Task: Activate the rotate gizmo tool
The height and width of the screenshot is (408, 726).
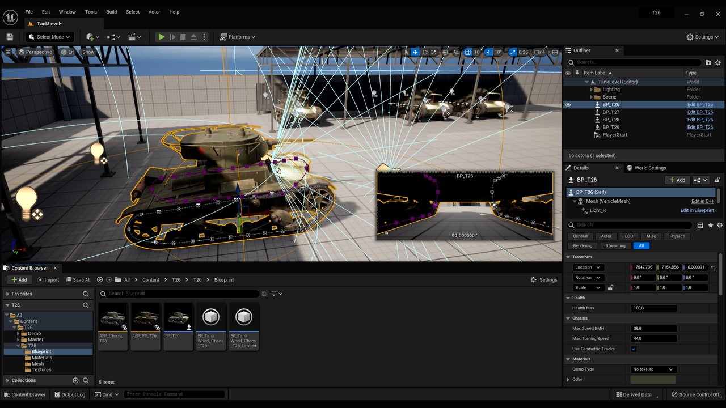Action: 425,52
